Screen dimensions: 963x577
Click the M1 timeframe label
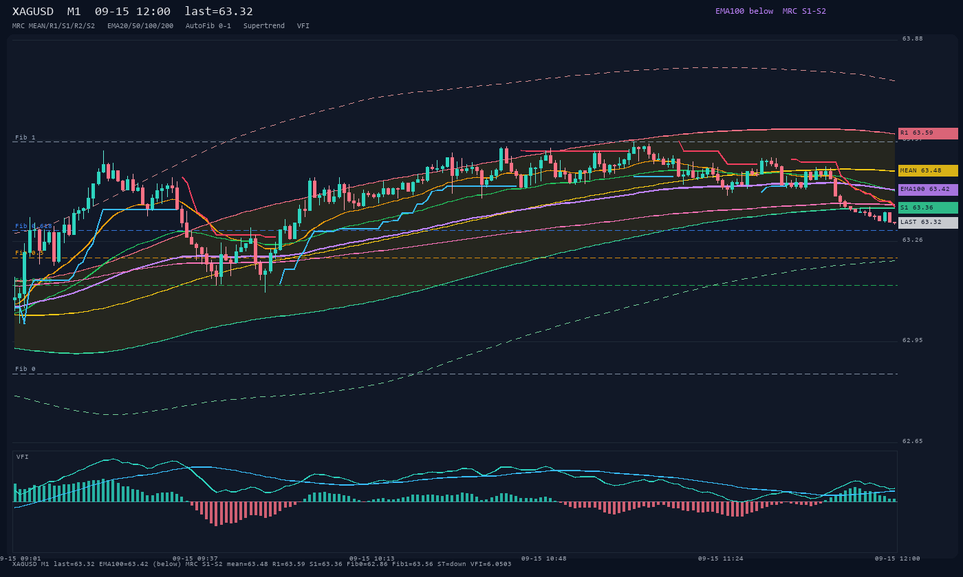click(74, 12)
